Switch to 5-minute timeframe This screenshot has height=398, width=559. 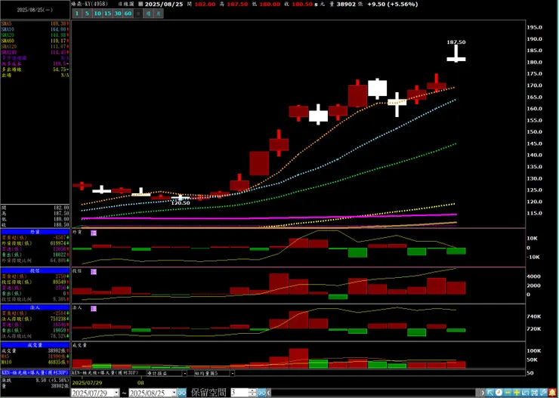[x=88, y=14]
